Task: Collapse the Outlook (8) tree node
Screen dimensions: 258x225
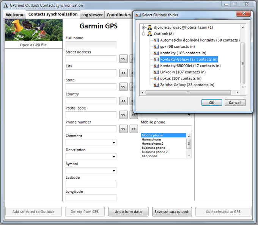Action: tap(143, 34)
